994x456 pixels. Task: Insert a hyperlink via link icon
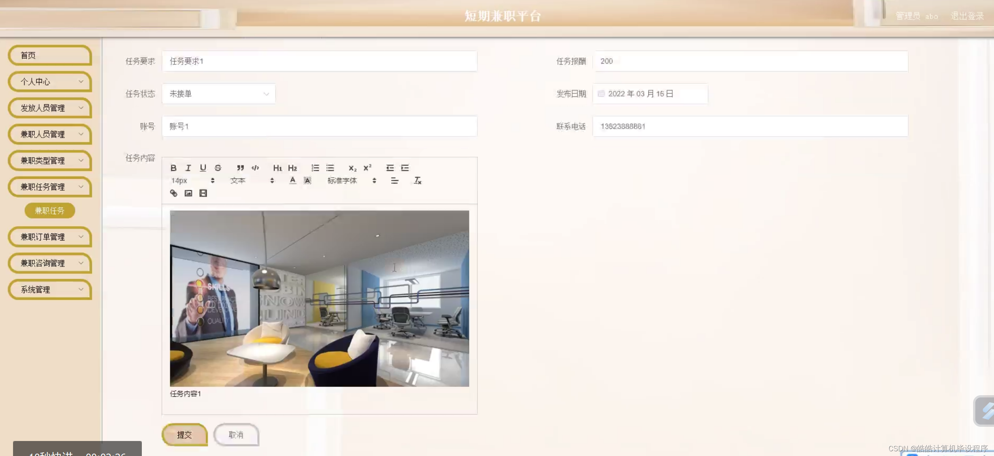point(173,193)
